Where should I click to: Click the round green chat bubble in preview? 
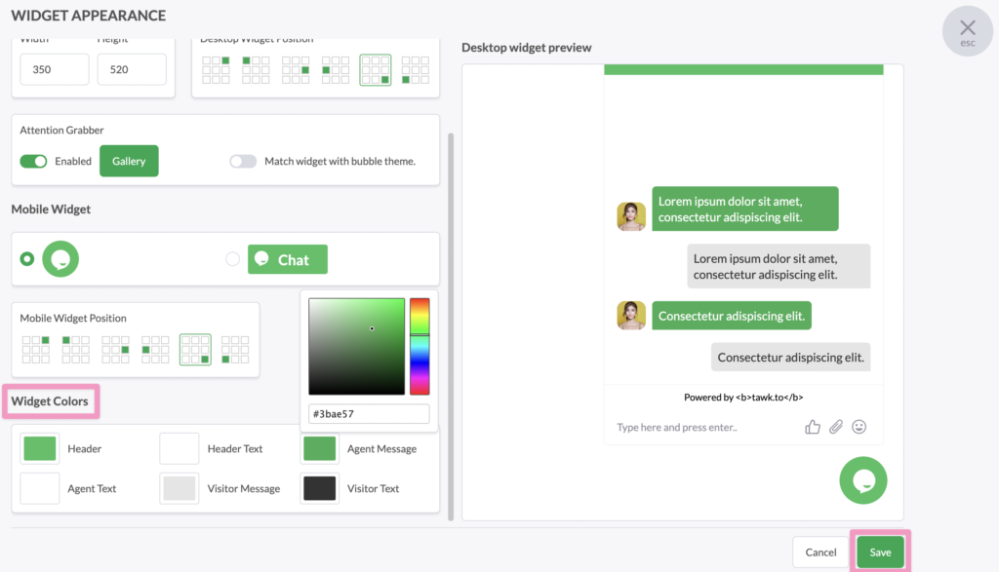point(863,480)
